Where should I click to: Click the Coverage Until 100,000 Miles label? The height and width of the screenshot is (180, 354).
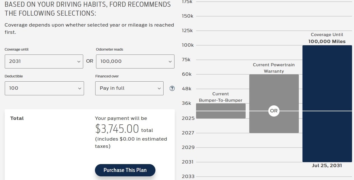(x=327, y=38)
